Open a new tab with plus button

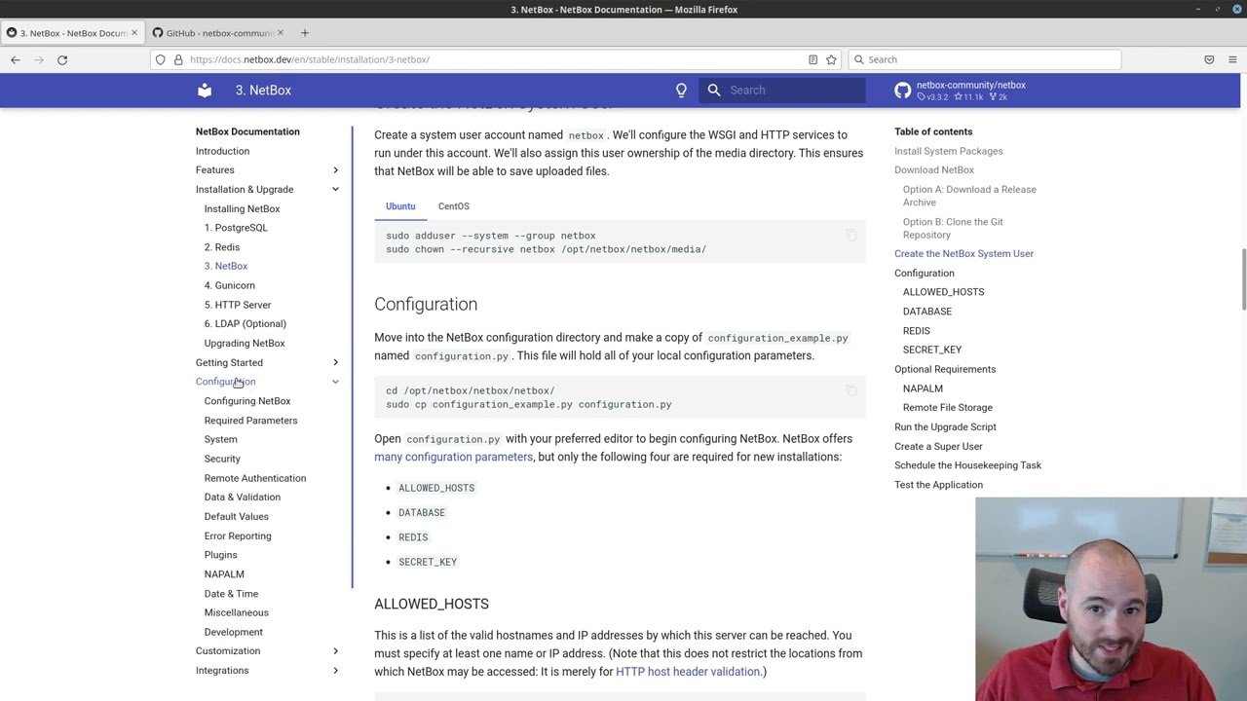click(x=305, y=33)
